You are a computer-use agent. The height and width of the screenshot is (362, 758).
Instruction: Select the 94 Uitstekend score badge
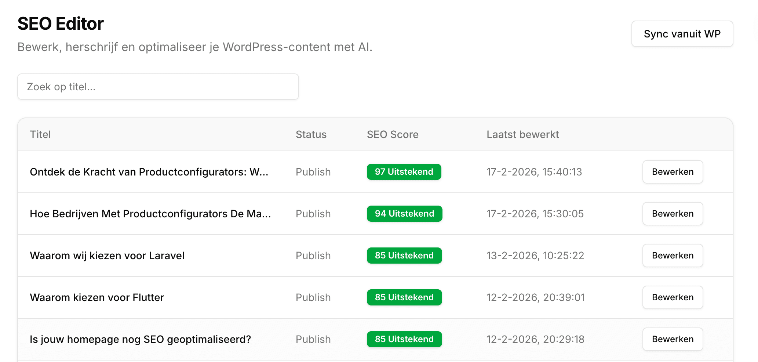coord(404,214)
